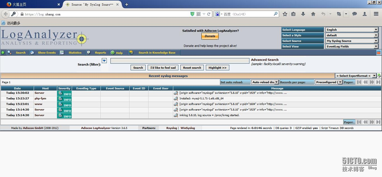The width and height of the screenshot is (382, 177).
Task: Open the Reports menu item
Action: [x=100, y=52]
